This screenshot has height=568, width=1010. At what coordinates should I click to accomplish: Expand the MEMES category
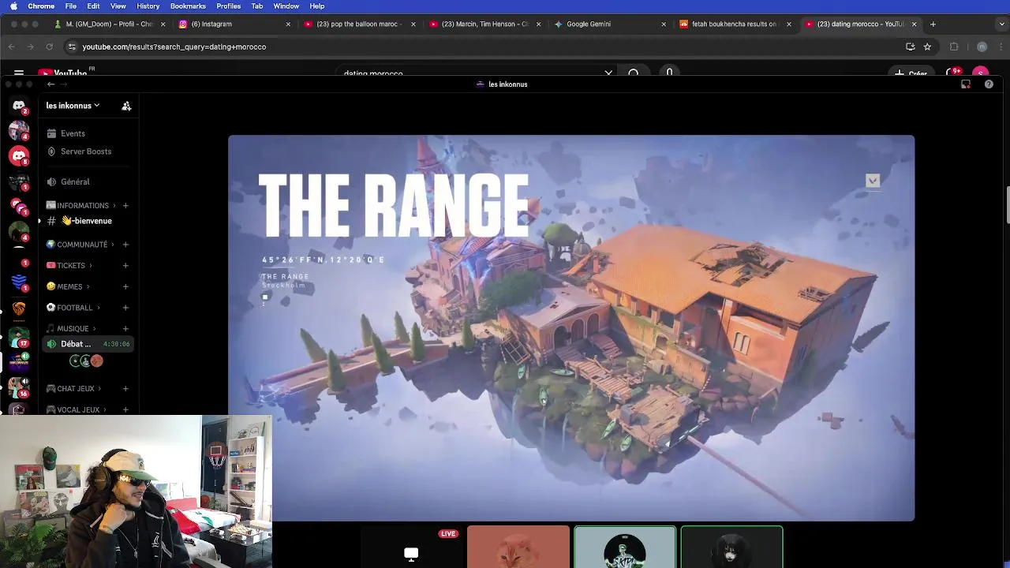click(67, 286)
